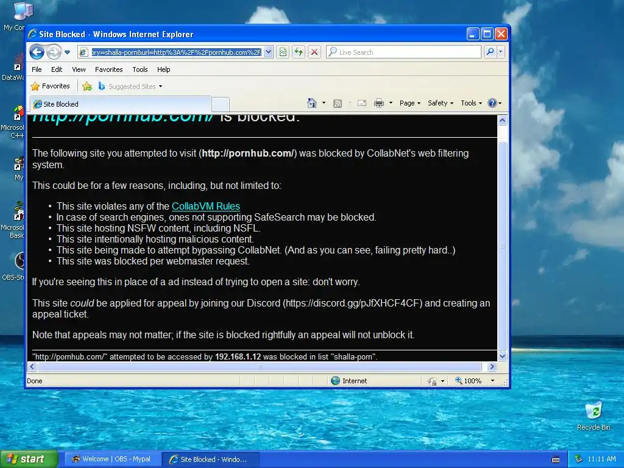
Task: Refresh the page with Refresh button
Action: 299,52
